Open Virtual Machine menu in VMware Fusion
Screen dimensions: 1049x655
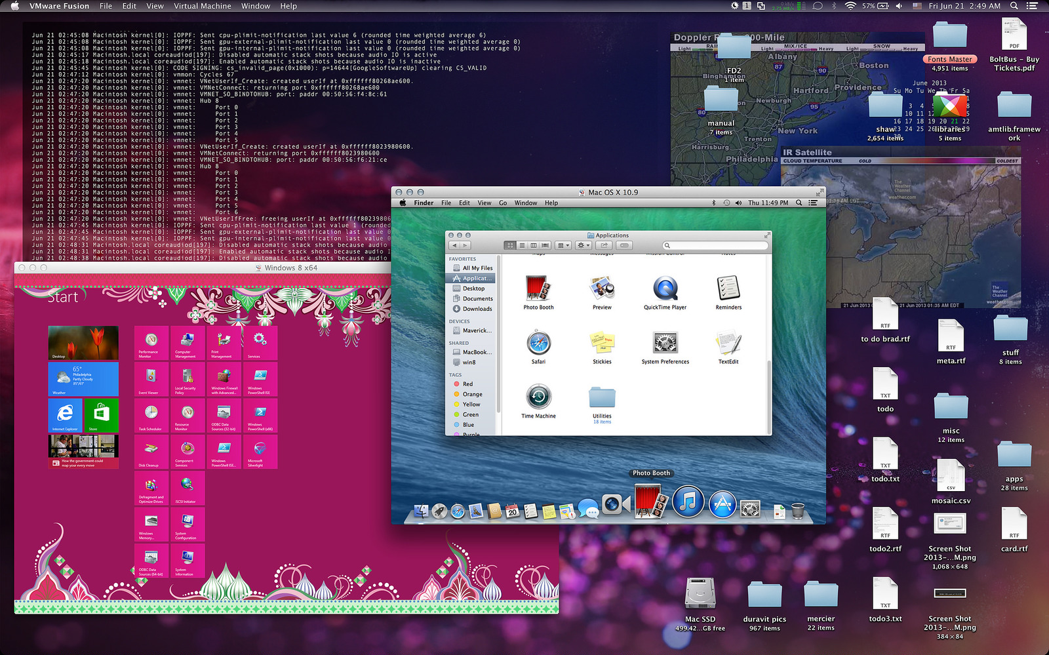(202, 6)
